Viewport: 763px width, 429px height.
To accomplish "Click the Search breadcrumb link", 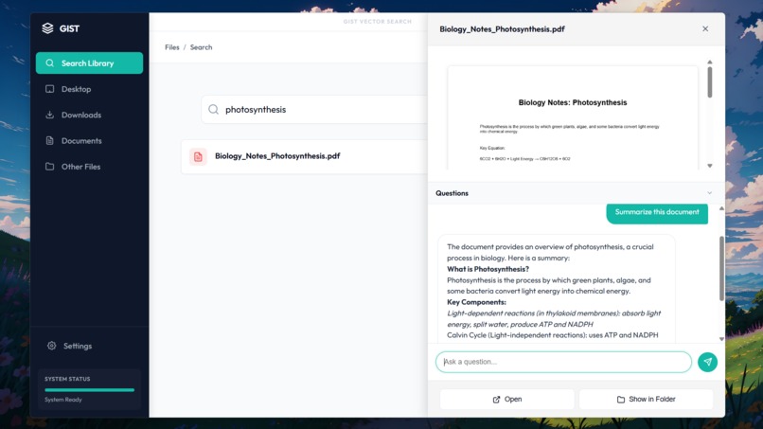I will click(201, 47).
